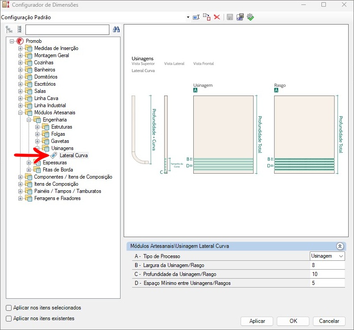The image size is (354, 330).
Task: Open the Tipo de Processo Usinagem combo box
Action: click(x=327, y=256)
